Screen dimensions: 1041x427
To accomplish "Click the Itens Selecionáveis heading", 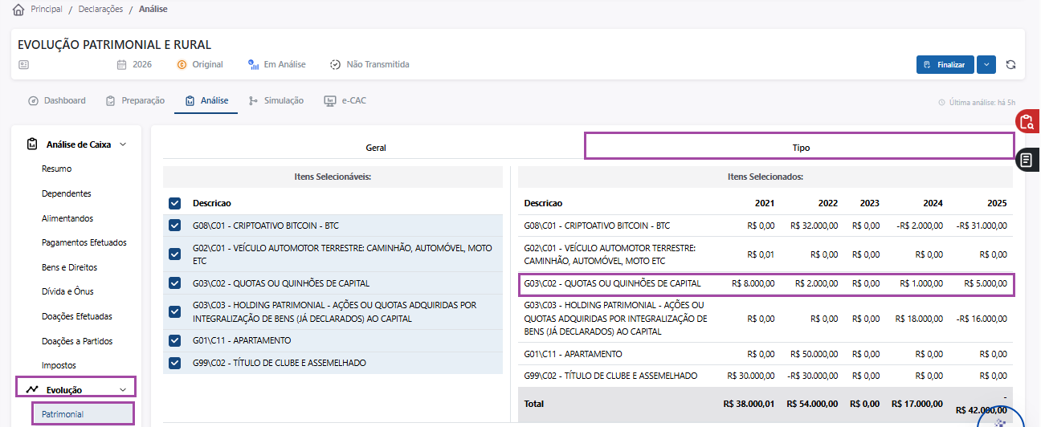I will pyautogui.click(x=333, y=177).
